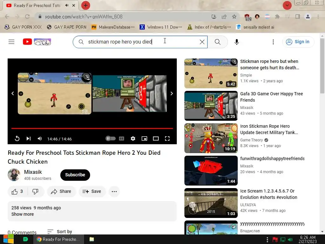
Task: Open the Chrome profile icon
Action: coord(308,17)
